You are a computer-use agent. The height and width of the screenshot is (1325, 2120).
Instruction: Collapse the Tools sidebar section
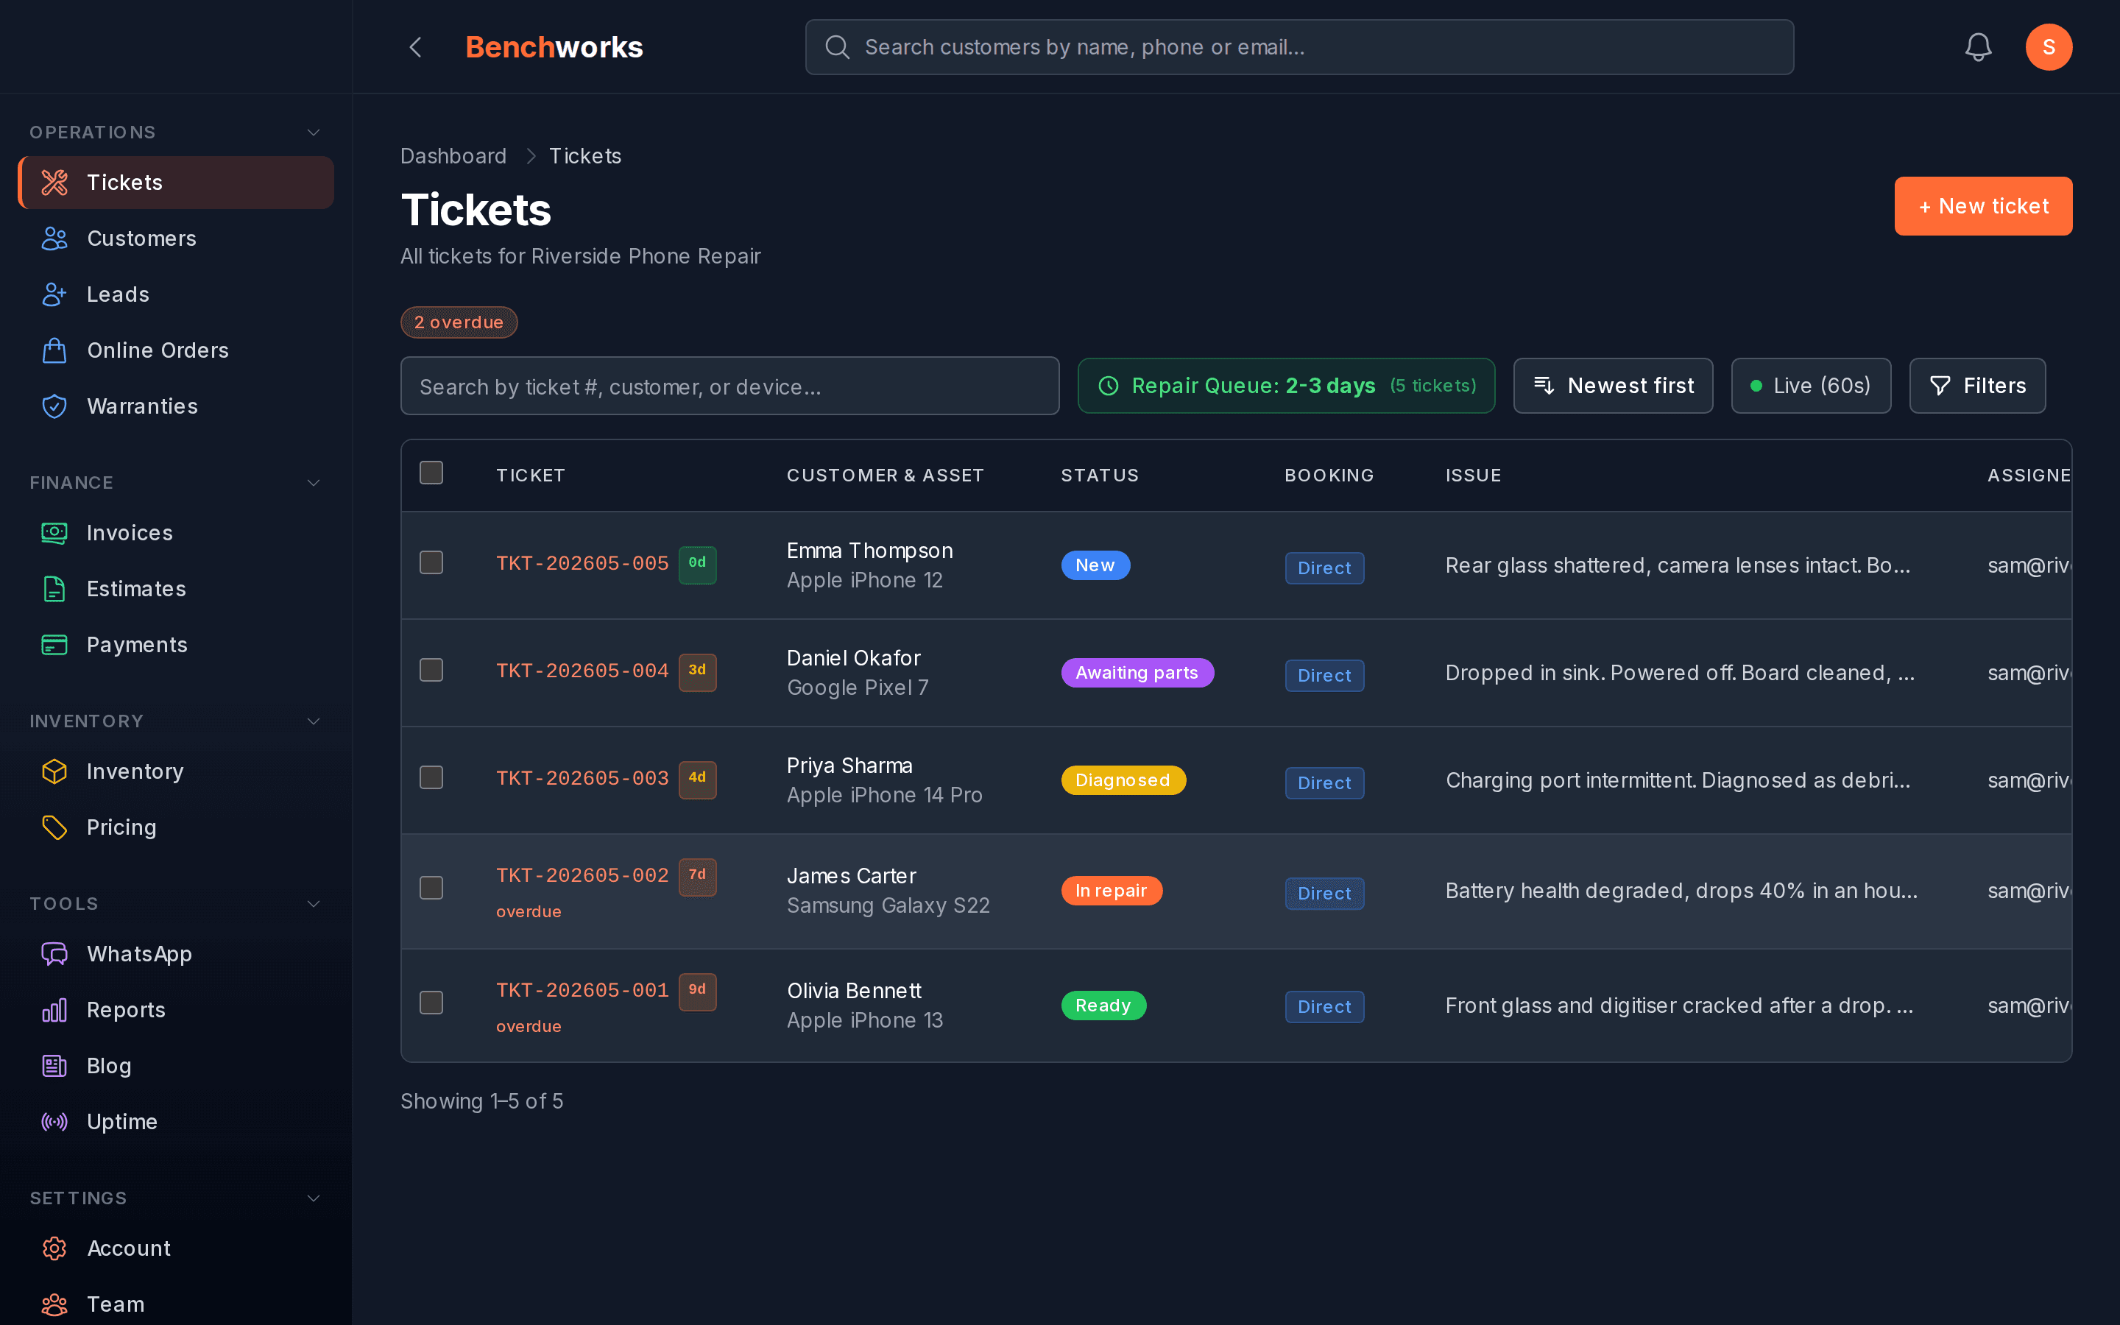pos(314,903)
